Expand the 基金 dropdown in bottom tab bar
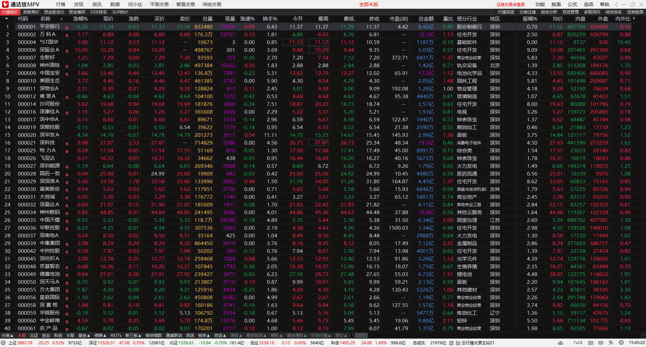The image size is (646, 347). (84, 336)
